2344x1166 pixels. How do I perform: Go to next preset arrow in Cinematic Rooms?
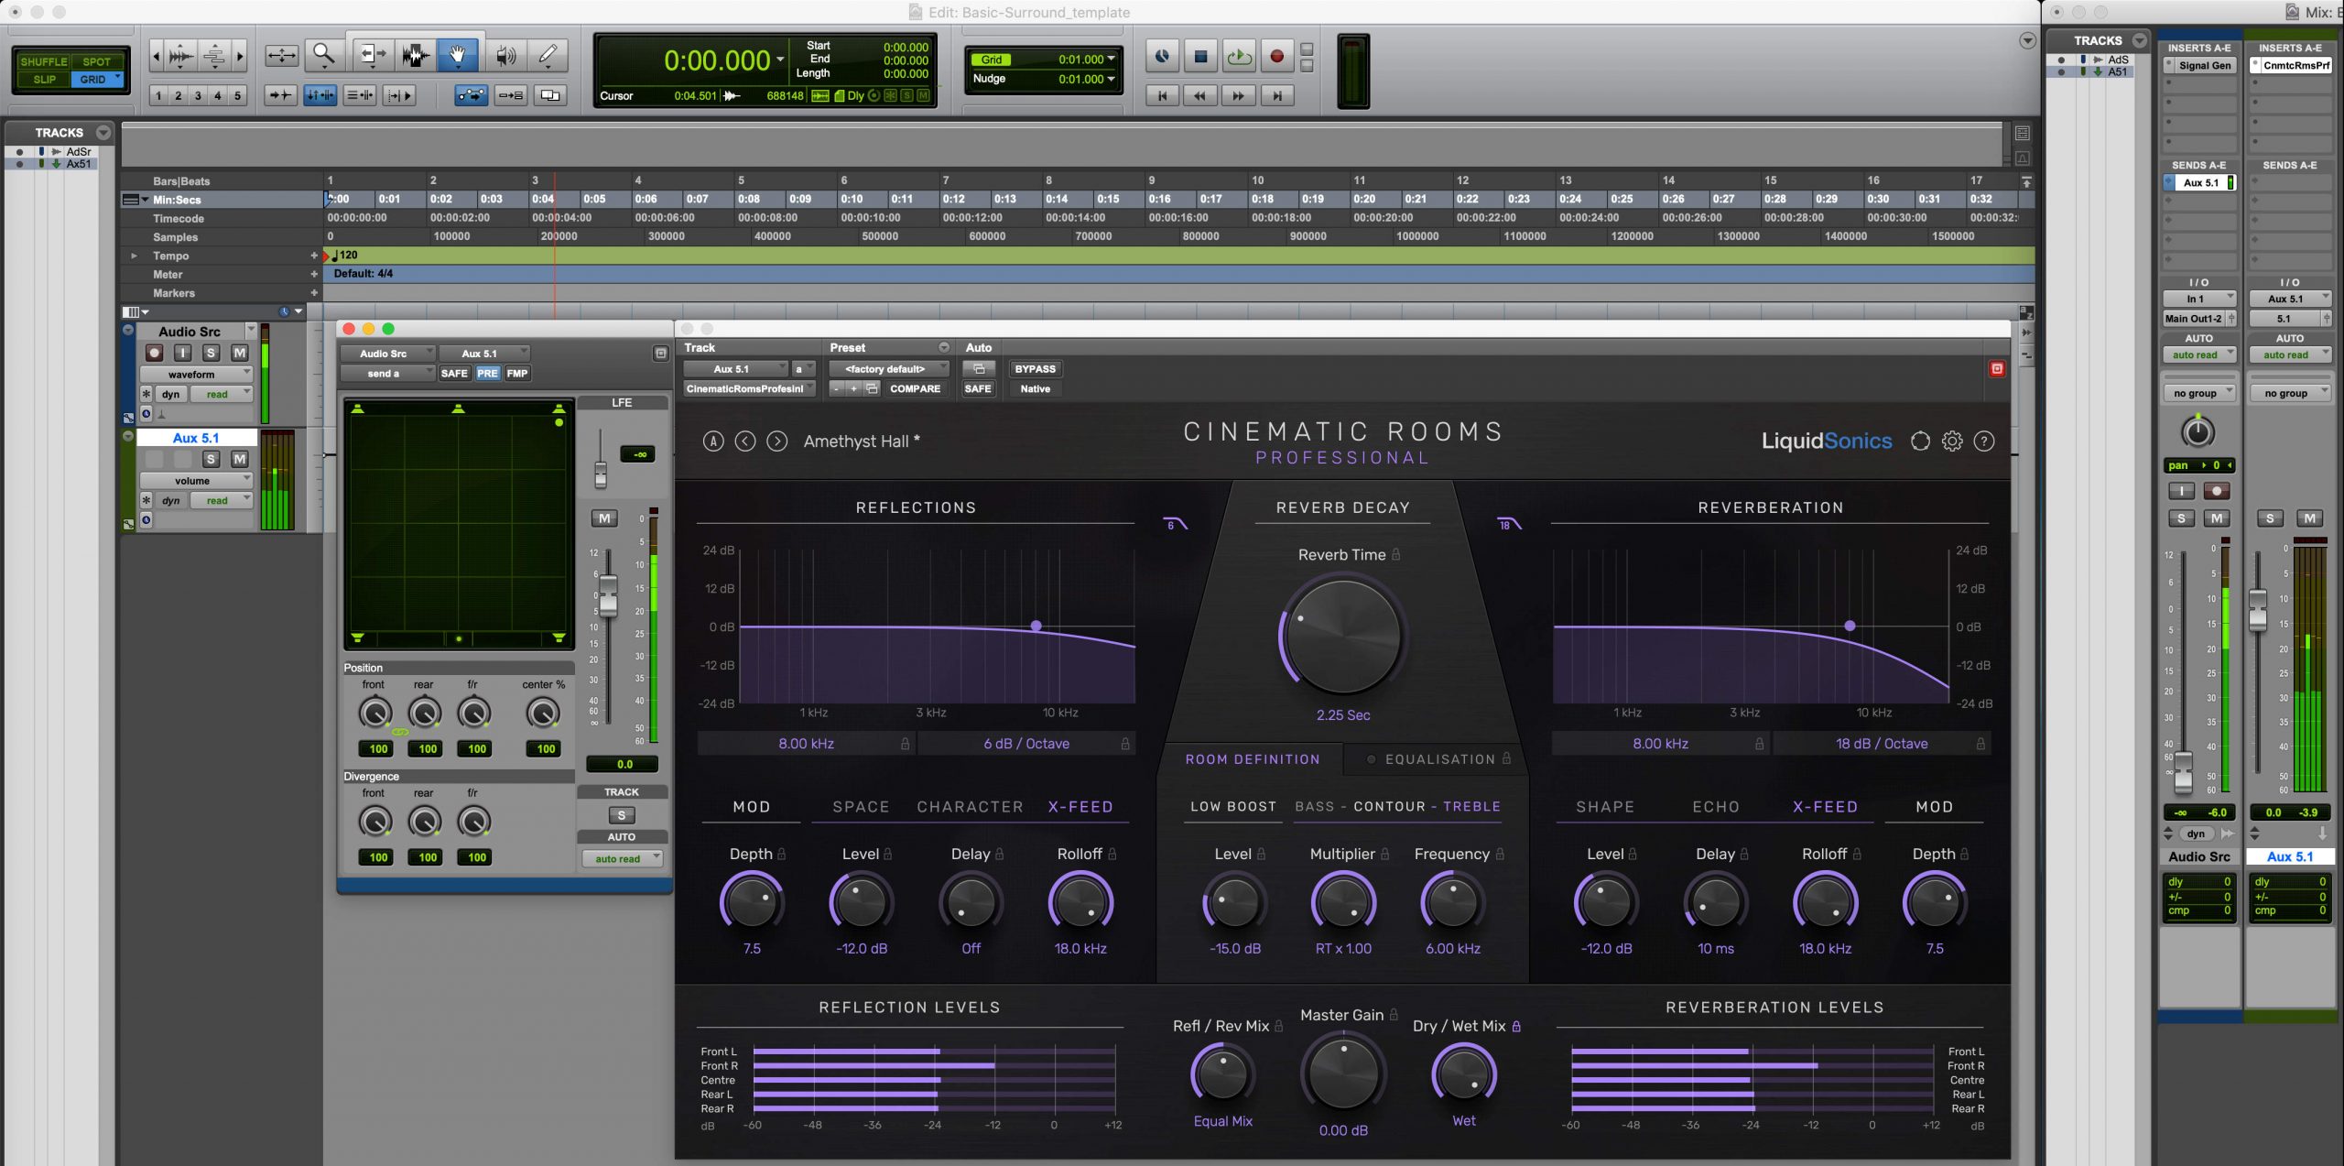(x=776, y=441)
